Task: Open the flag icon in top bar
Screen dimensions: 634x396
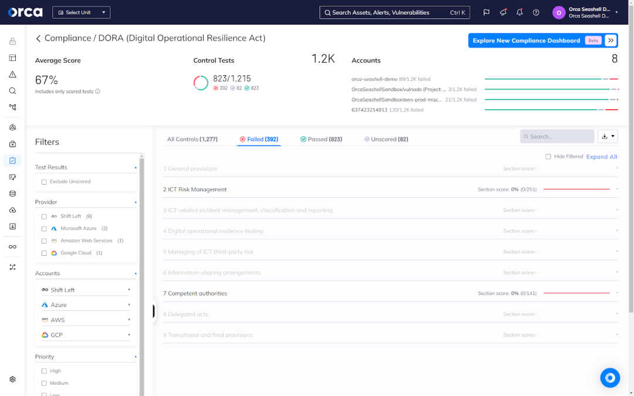Action: (487, 12)
